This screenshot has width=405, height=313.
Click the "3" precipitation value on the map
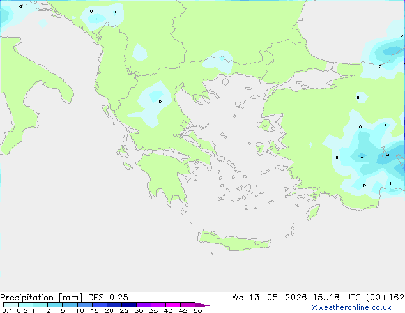388,154
